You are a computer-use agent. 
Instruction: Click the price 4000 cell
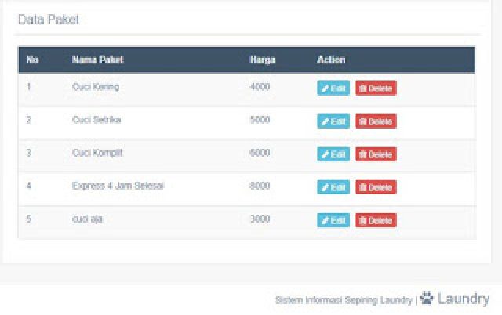click(260, 87)
